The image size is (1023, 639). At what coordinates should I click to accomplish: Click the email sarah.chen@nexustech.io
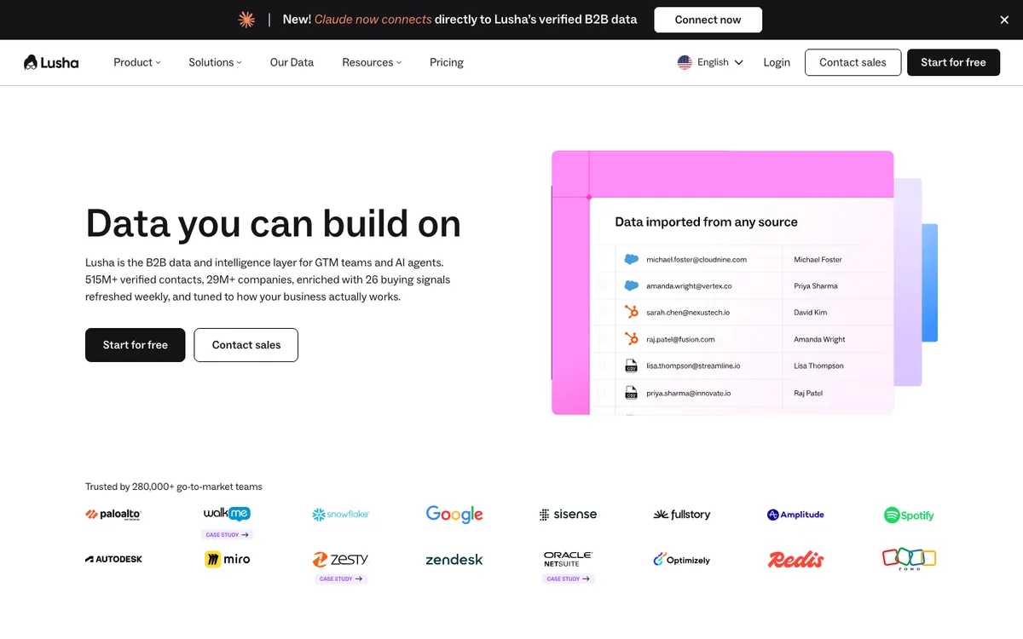tap(688, 313)
